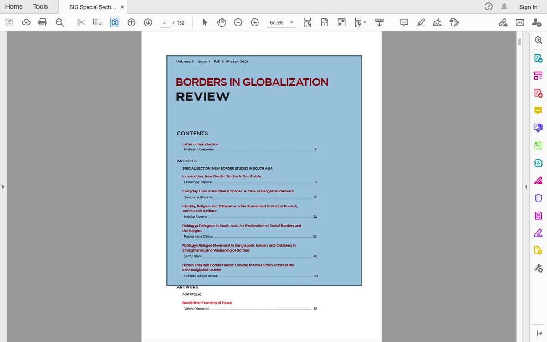Viewport: 547px width, 342px height.
Task: Upload the file to cloud
Action: coord(26,22)
